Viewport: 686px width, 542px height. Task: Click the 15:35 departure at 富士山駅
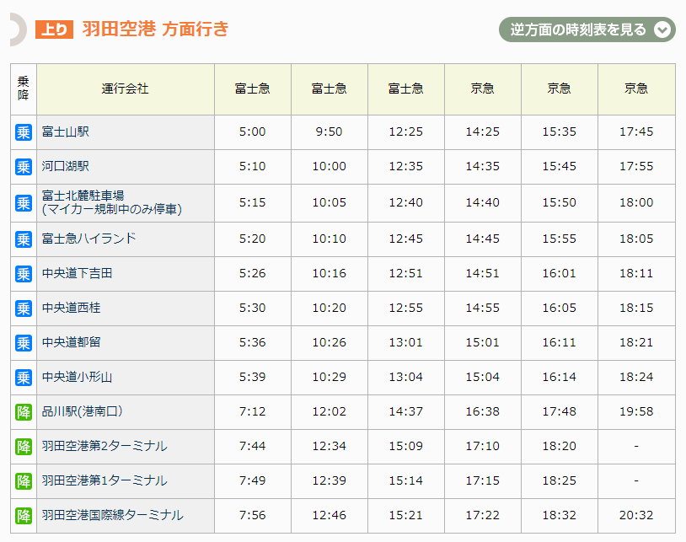[560, 131]
